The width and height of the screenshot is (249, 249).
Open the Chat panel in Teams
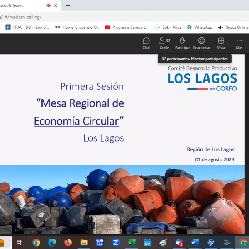(x=146, y=43)
